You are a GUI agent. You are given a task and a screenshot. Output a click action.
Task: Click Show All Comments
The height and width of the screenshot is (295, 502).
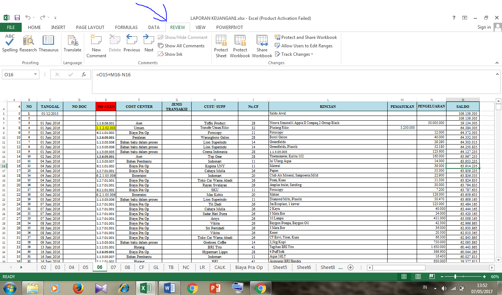[181, 46]
